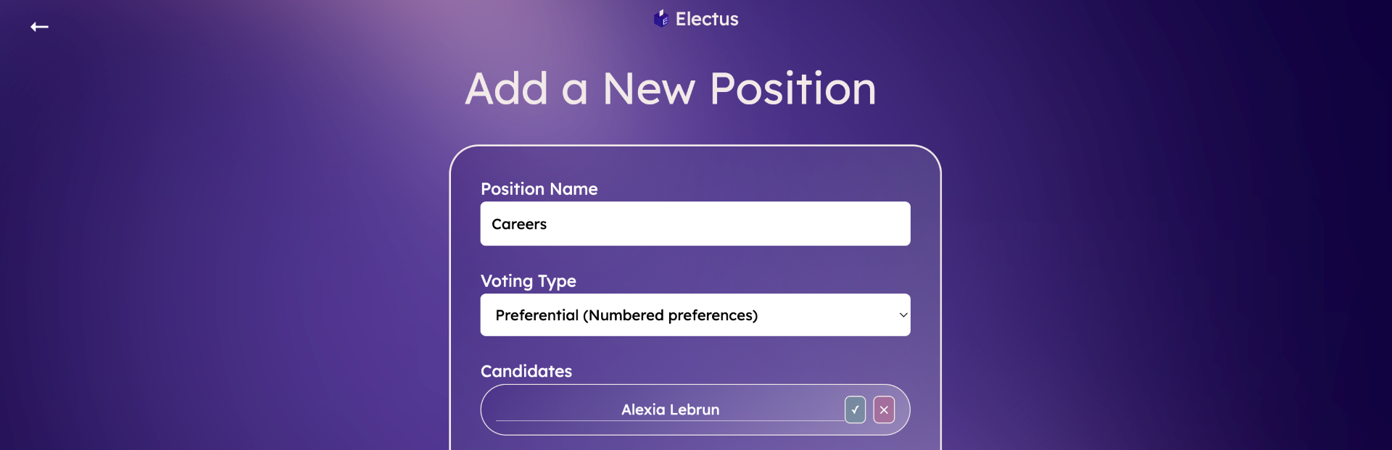Click the Electus brand name text
This screenshot has height=450, width=1392.
pyautogui.click(x=707, y=19)
